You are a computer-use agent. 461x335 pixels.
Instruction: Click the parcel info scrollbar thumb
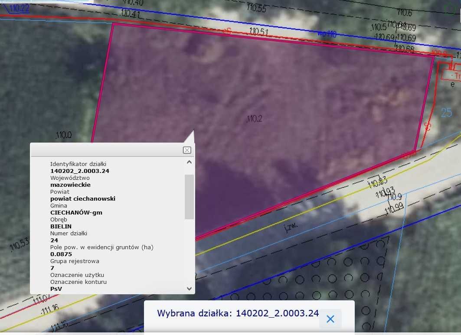point(189,197)
